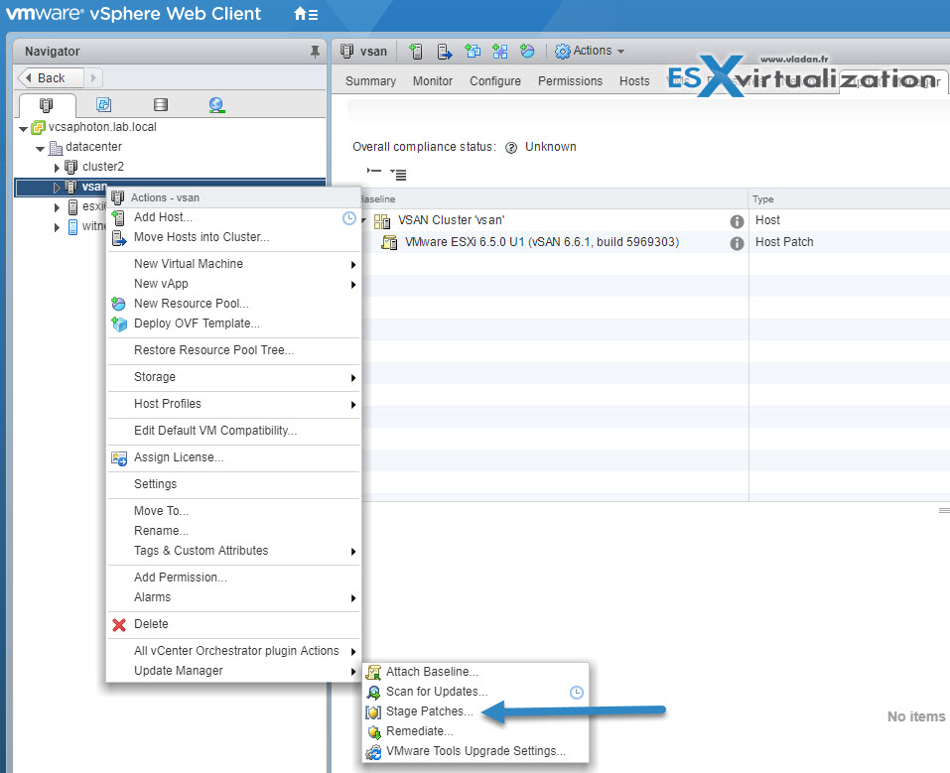Click the Add Host toolbar icon
This screenshot has height=773, width=950.
pyautogui.click(x=416, y=52)
